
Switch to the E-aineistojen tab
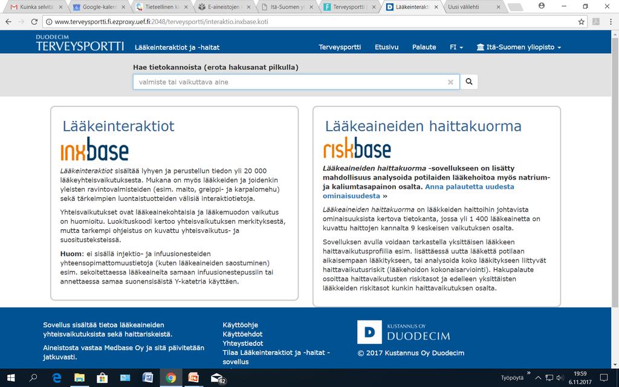click(224, 7)
